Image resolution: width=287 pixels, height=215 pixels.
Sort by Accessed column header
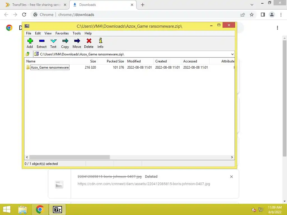[195, 61]
